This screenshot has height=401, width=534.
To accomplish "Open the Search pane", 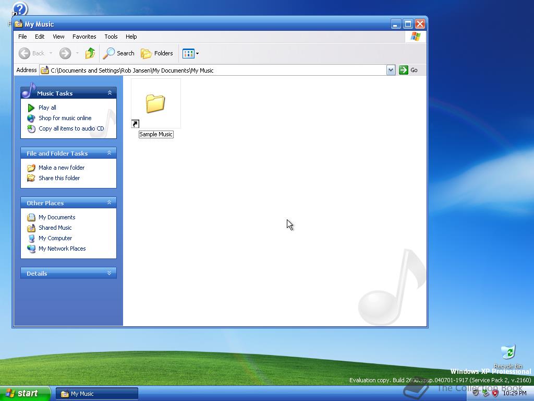I will click(x=119, y=53).
